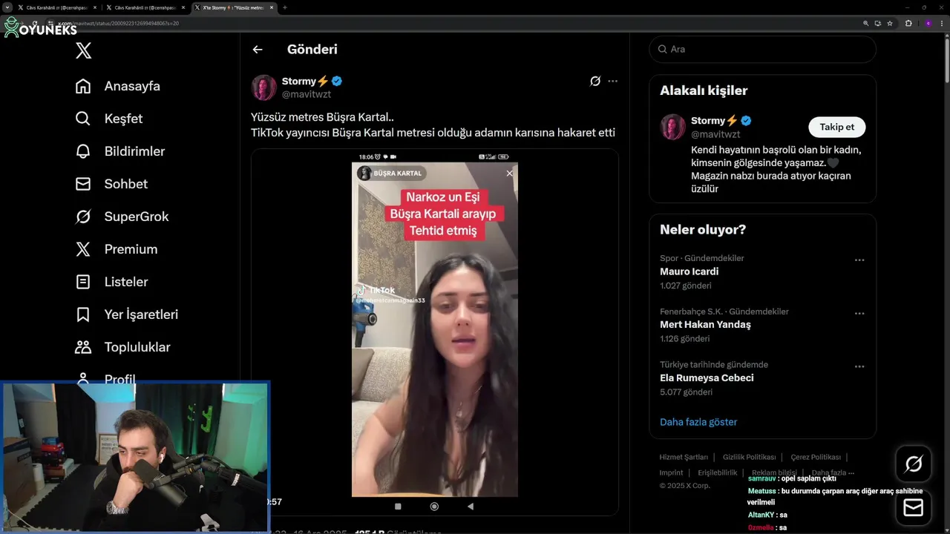The image size is (950, 534).
Task: Open a new browser tab with the plus
Action: 285,7
